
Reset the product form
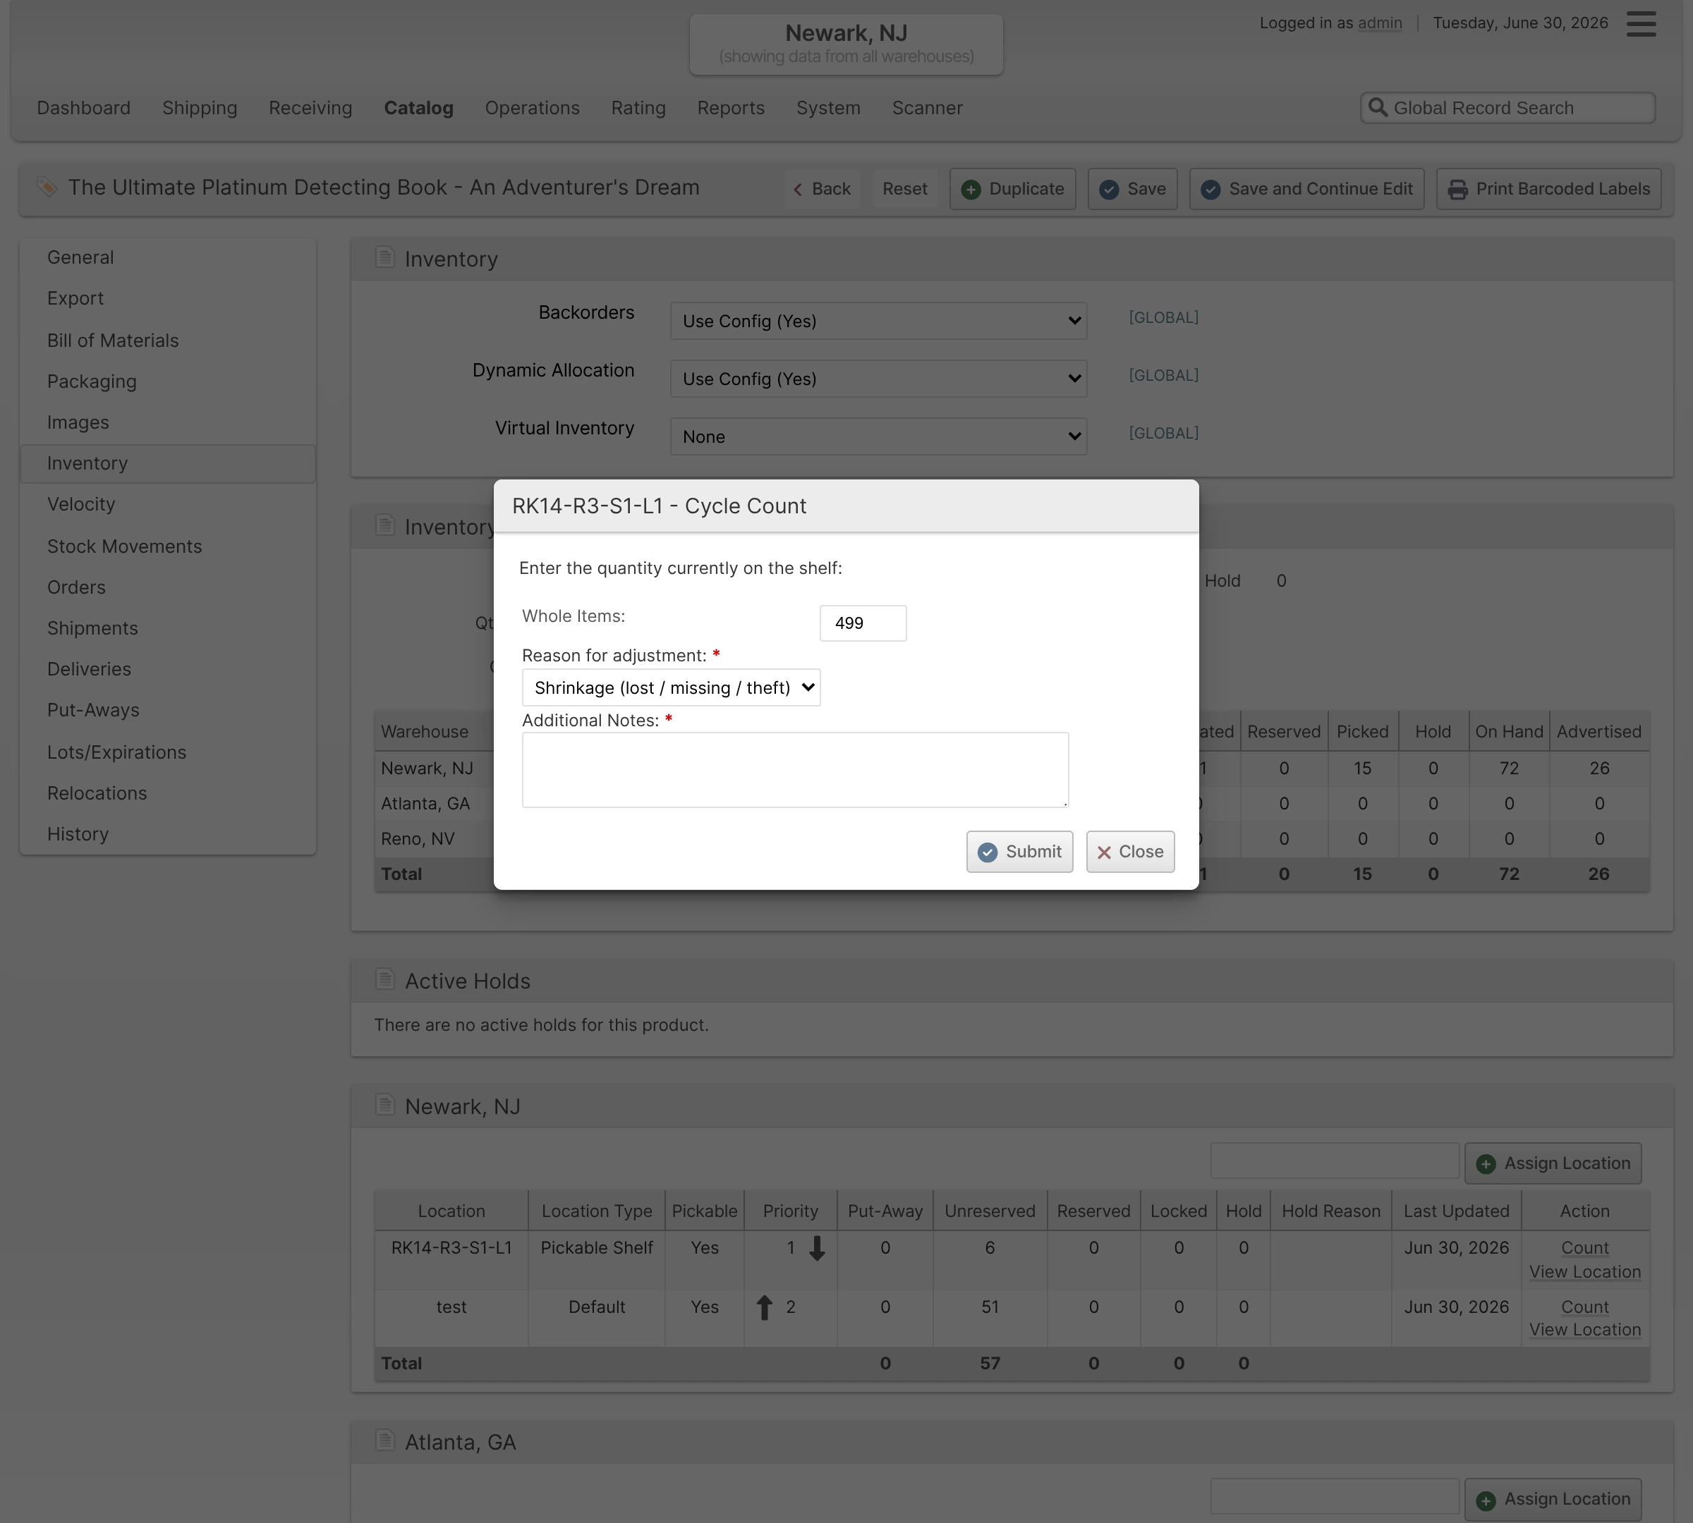pyautogui.click(x=904, y=188)
